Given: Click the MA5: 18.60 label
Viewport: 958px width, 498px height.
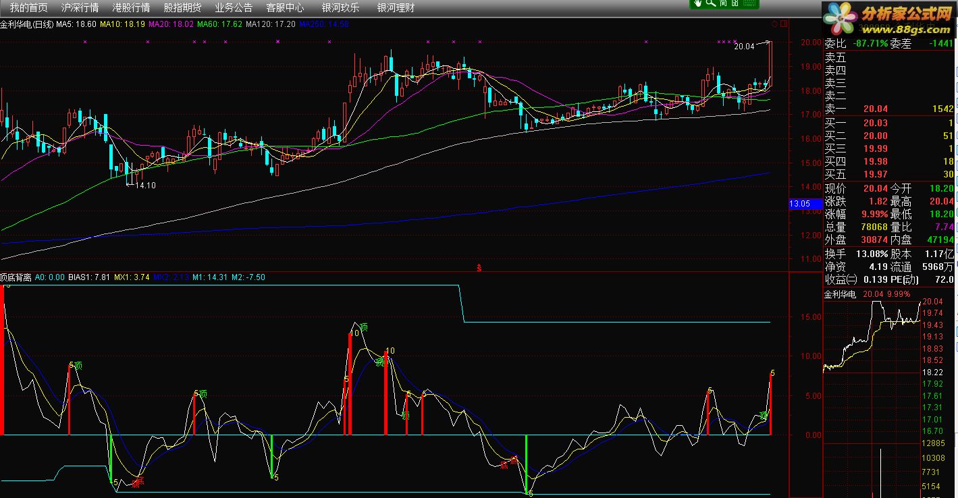Looking at the screenshot, I should [76, 24].
